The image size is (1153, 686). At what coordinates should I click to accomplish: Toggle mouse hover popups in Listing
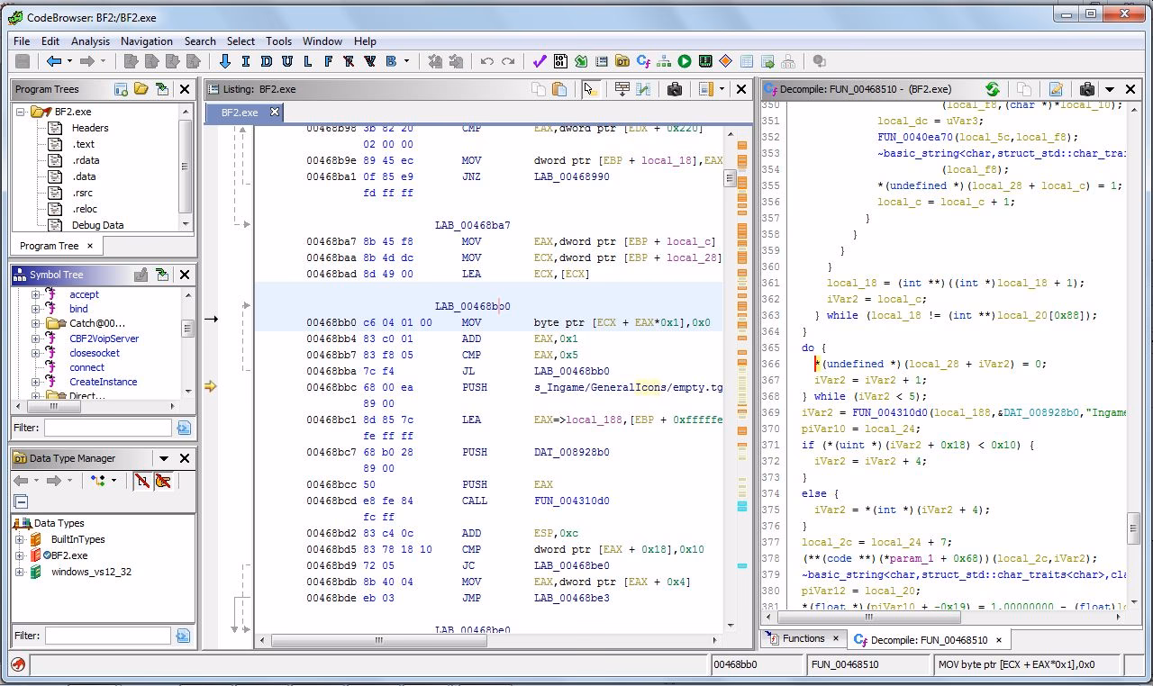click(x=590, y=89)
